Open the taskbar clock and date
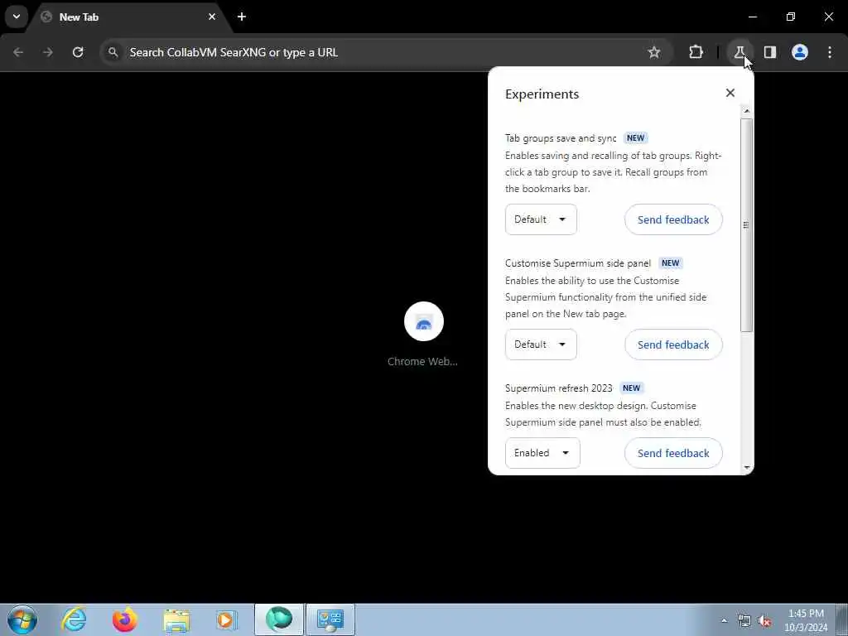Viewport: 848px width, 636px height. [806, 620]
